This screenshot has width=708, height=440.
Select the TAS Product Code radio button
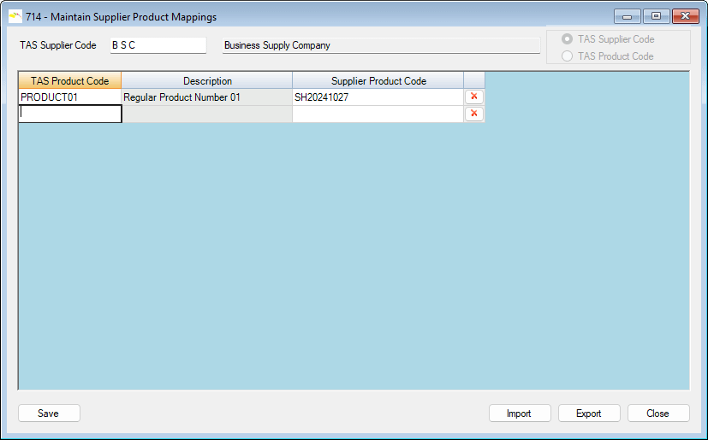567,56
